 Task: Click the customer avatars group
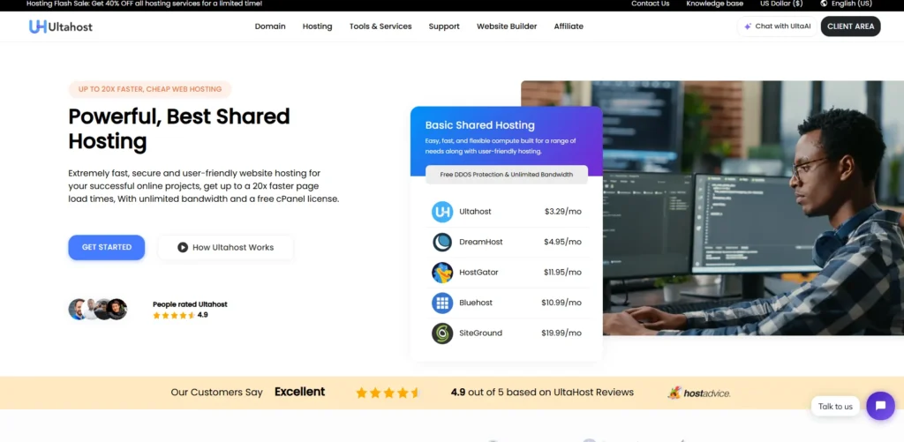click(97, 310)
